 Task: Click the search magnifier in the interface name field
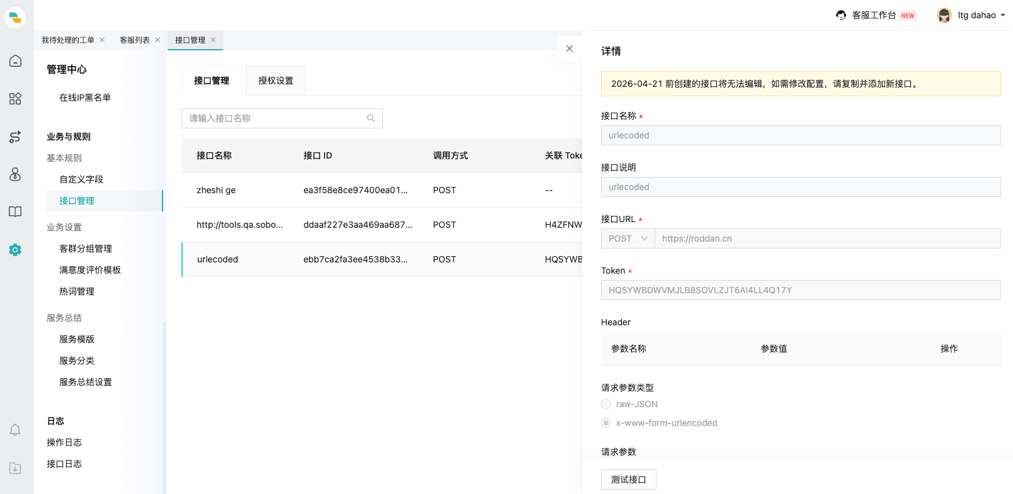370,118
